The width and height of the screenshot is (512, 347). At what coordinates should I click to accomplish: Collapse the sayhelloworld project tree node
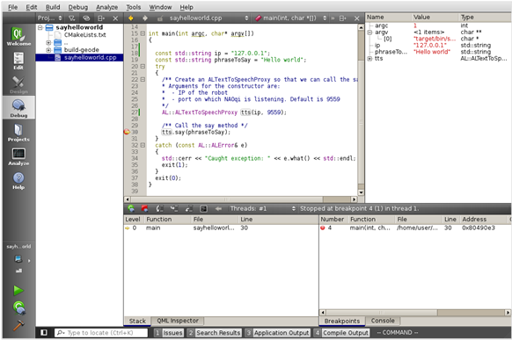tap(40, 28)
